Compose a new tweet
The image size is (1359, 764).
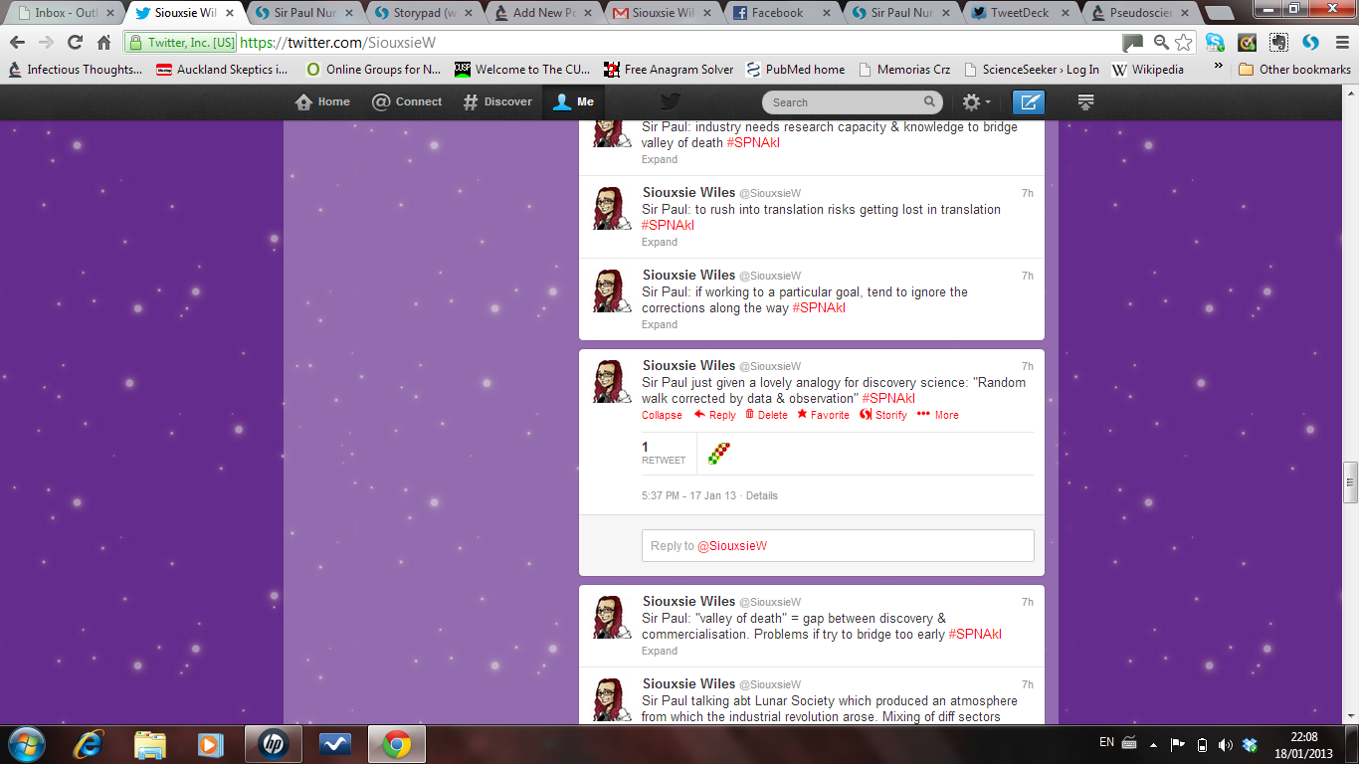point(1029,101)
